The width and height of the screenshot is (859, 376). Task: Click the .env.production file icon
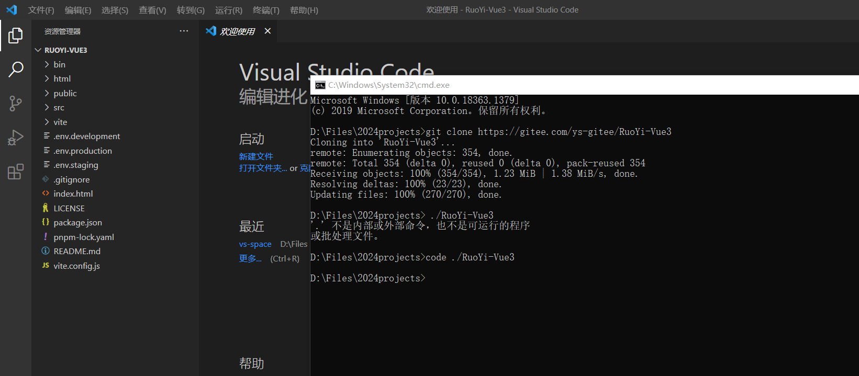pos(46,151)
